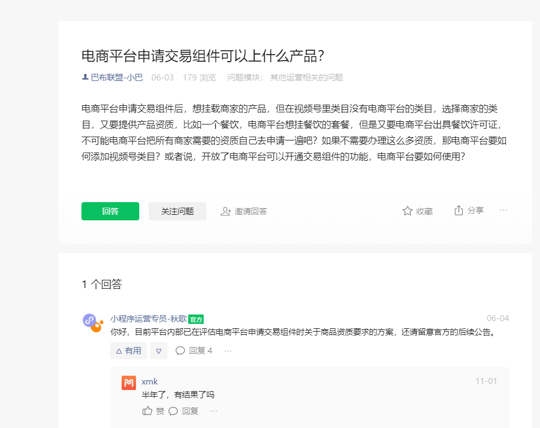Open the 回复 4 replies text
The image size is (540, 428).
(200, 351)
